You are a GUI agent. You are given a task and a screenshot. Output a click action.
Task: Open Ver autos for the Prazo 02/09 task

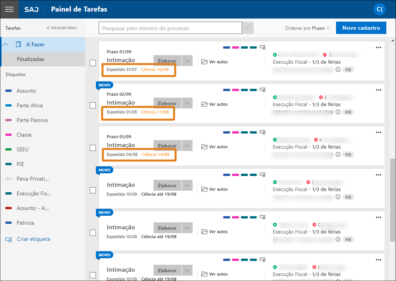click(214, 104)
